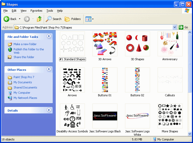The width and height of the screenshot is (193, 143).
Task: Click the green Go button
Action: [x=183, y=27]
